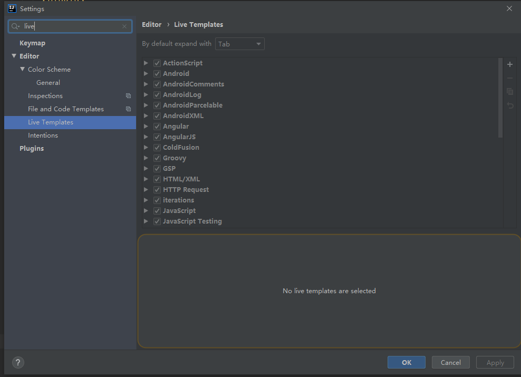
Task: Click the revert changes undo icon
Action: (510, 105)
